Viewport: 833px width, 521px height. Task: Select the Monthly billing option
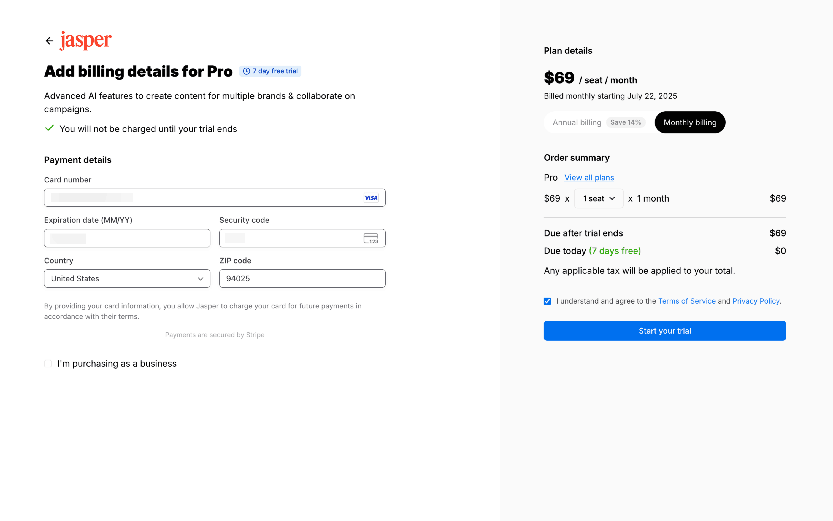coord(690,122)
